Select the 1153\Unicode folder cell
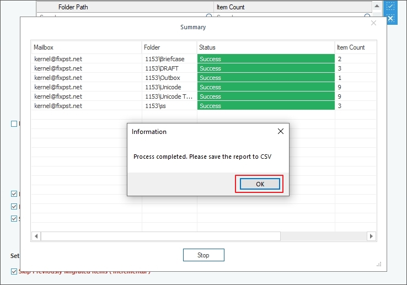Screen dimensions: 407x285 [169, 87]
